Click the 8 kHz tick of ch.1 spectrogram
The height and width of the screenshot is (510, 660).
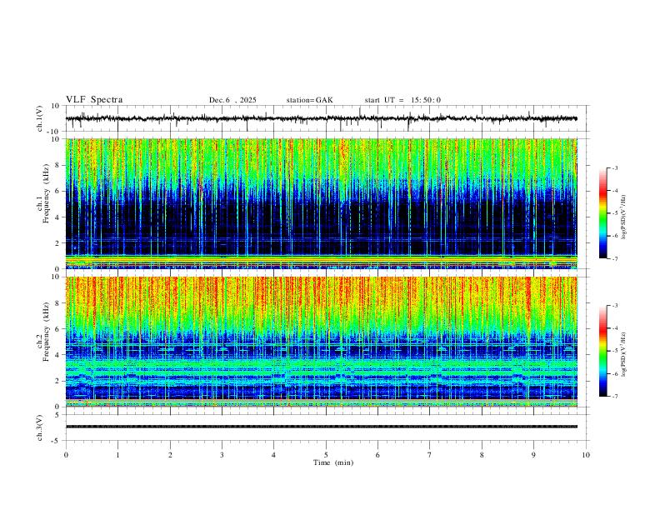coord(58,165)
